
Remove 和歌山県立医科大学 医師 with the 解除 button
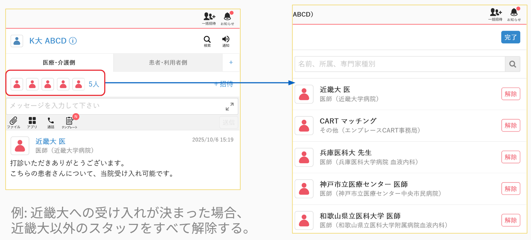511,220
